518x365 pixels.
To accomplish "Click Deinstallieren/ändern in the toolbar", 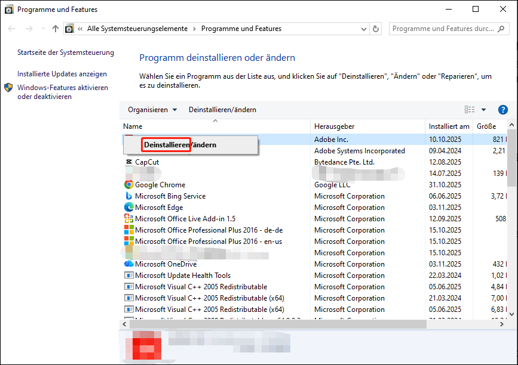I will point(222,110).
